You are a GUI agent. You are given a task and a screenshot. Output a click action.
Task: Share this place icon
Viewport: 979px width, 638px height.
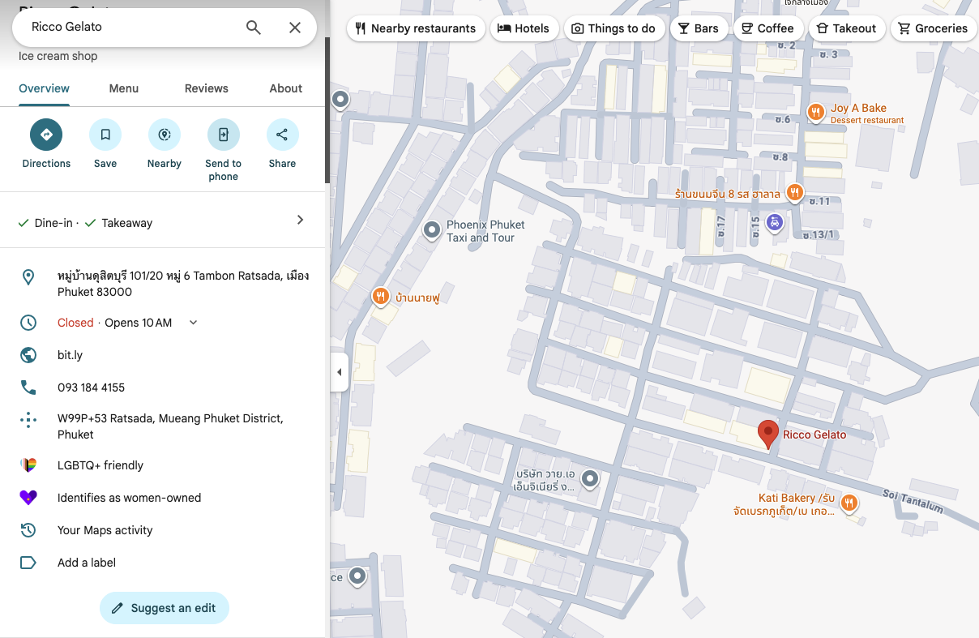pyautogui.click(x=282, y=135)
